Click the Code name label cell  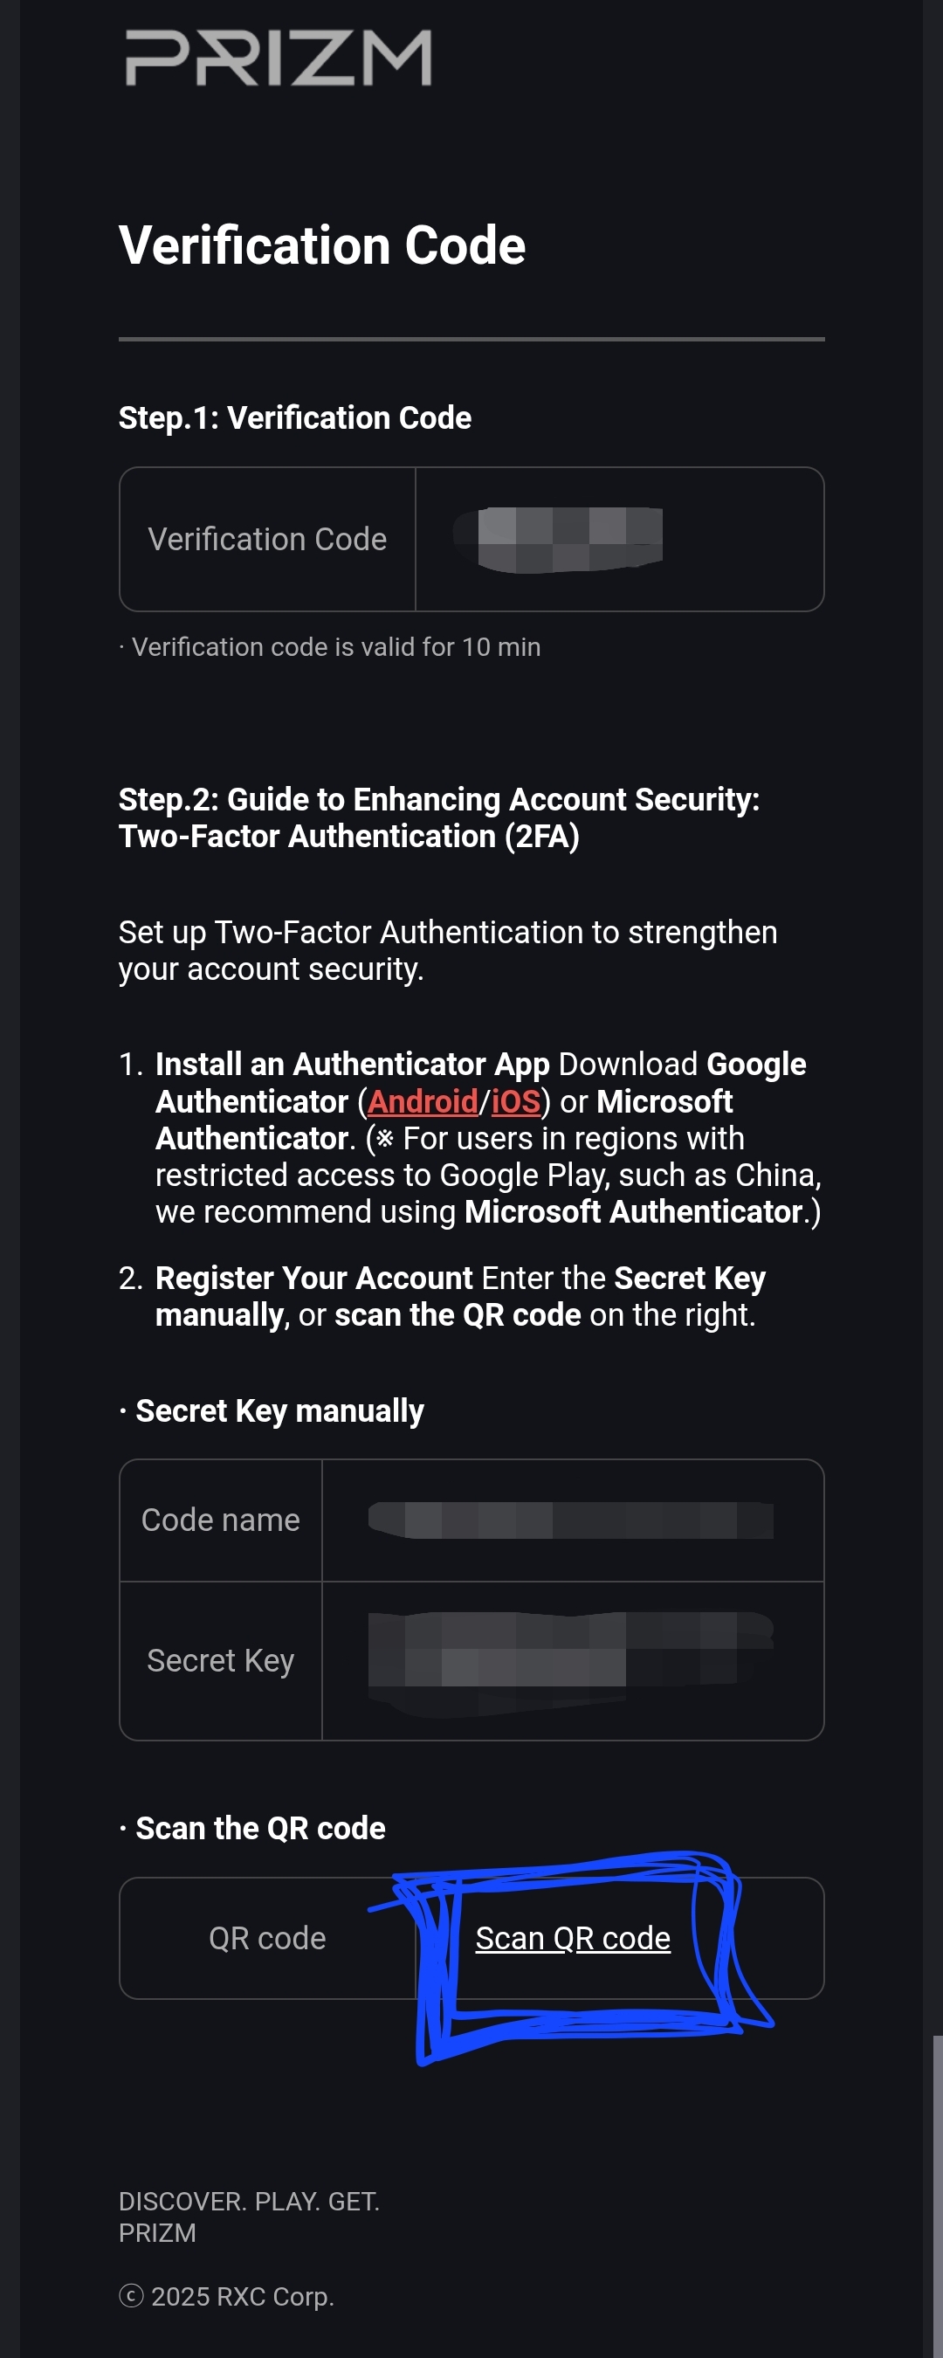[x=221, y=1520]
